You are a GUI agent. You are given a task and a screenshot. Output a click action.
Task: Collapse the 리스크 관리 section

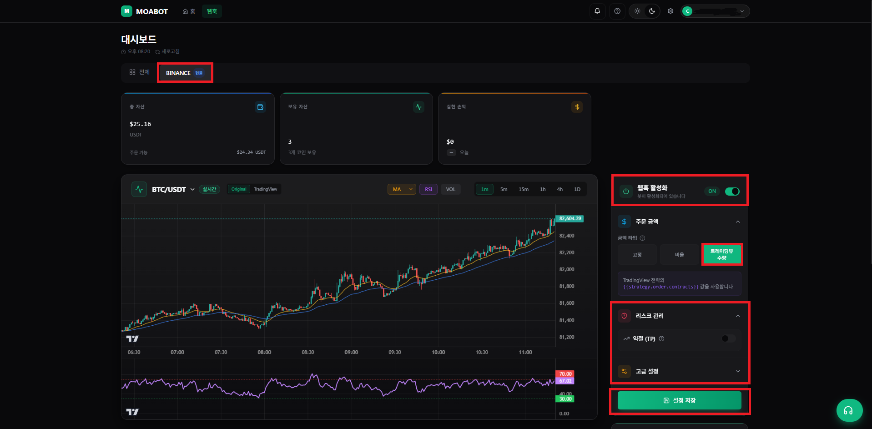[738, 316]
